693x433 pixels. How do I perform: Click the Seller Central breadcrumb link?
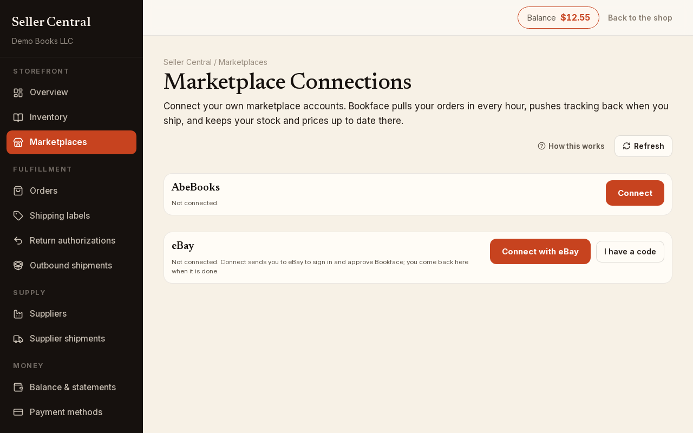coord(187,62)
